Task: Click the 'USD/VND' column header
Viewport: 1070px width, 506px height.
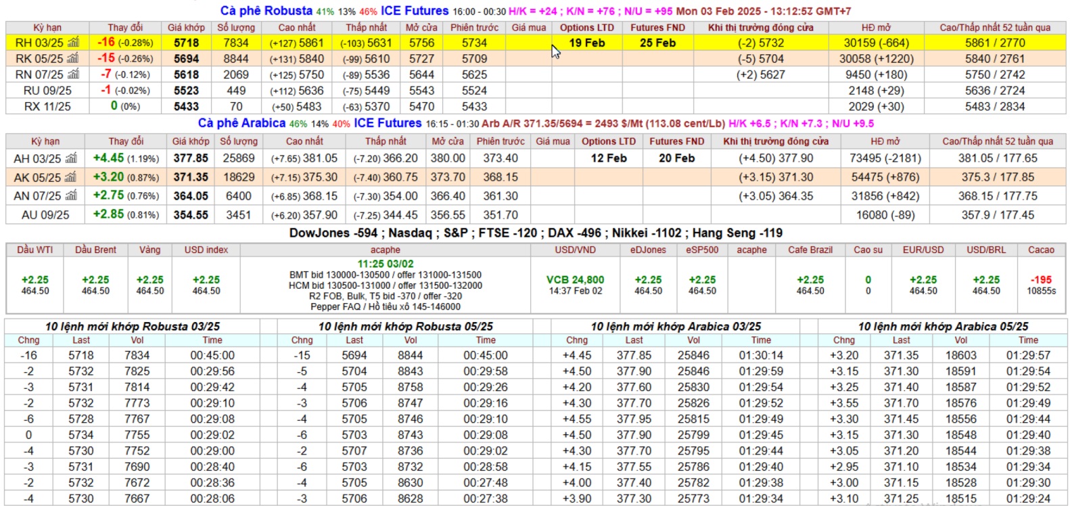Action: [575, 250]
